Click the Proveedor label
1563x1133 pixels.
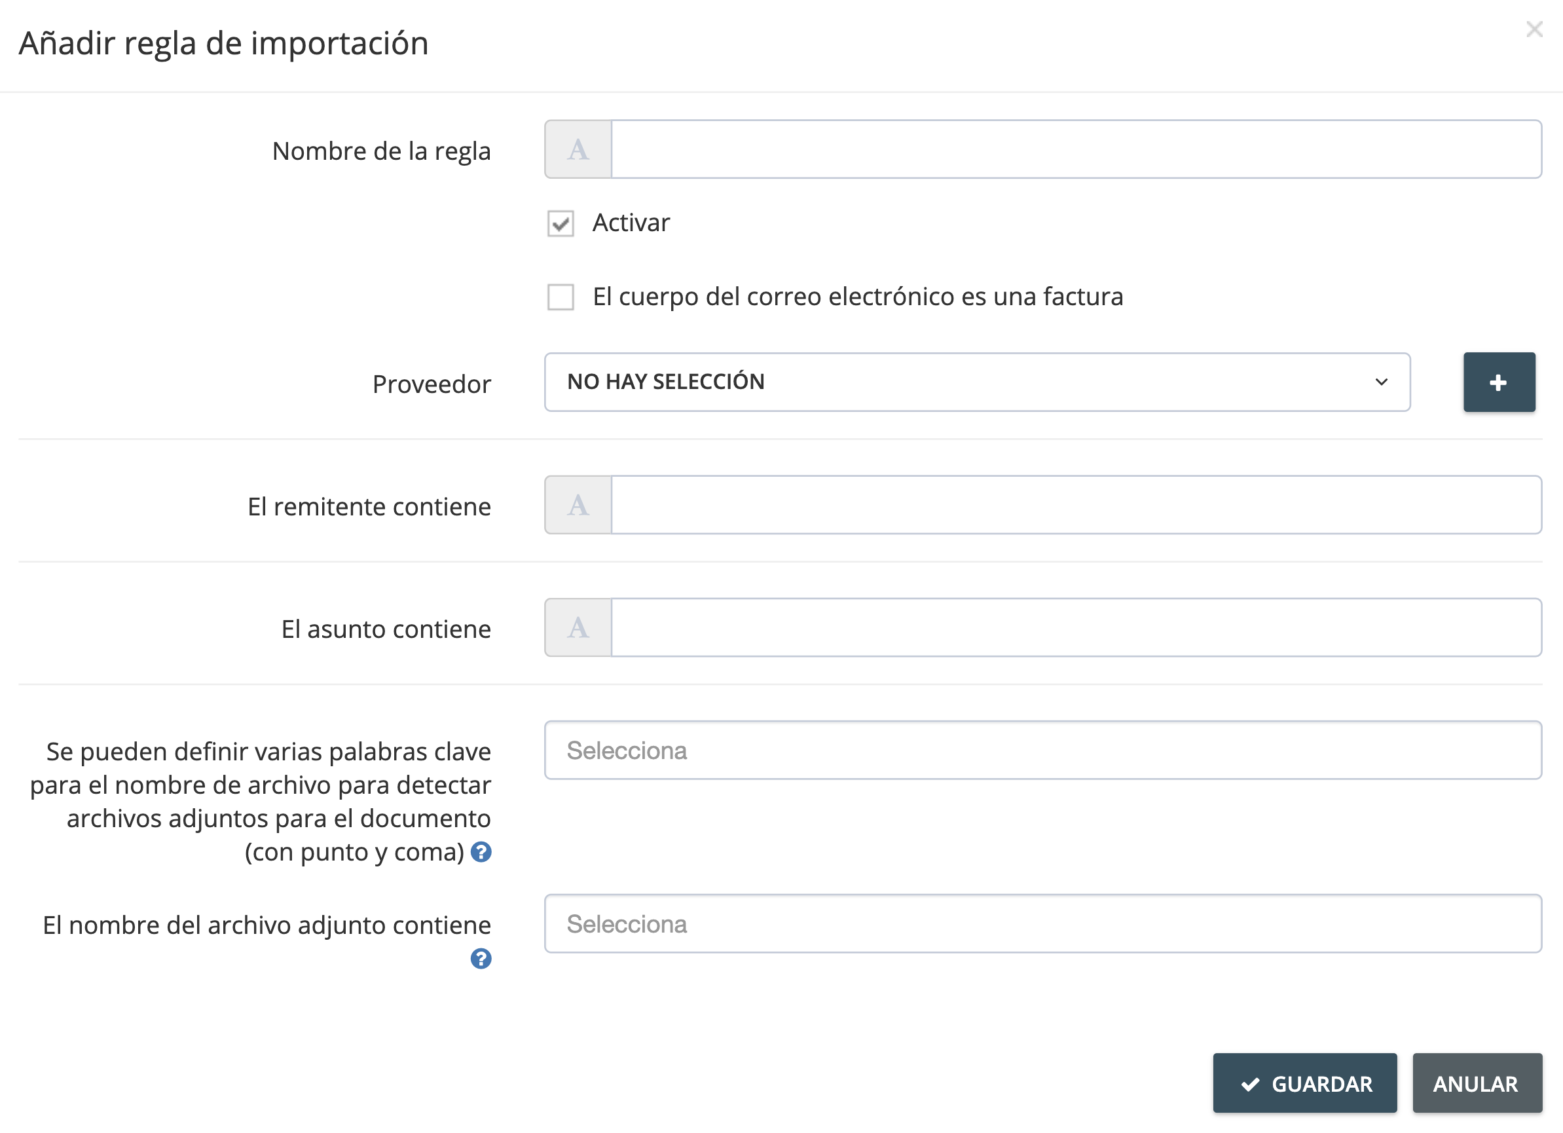click(x=432, y=384)
